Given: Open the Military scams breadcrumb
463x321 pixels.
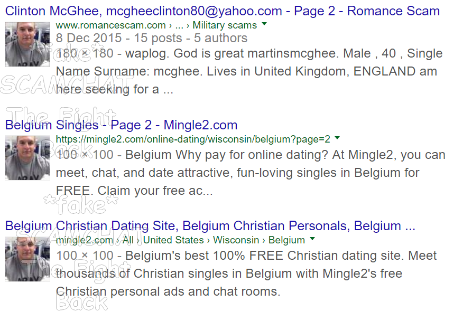Looking at the screenshot, I should [x=225, y=25].
